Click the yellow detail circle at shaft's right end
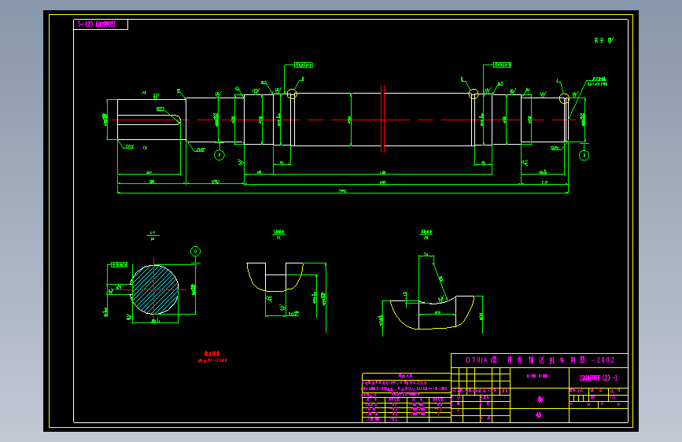The image size is (682, 442). [564, 99]
